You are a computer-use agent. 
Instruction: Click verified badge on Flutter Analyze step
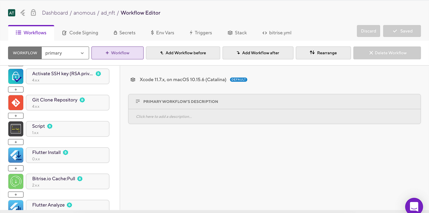(69, 205)
